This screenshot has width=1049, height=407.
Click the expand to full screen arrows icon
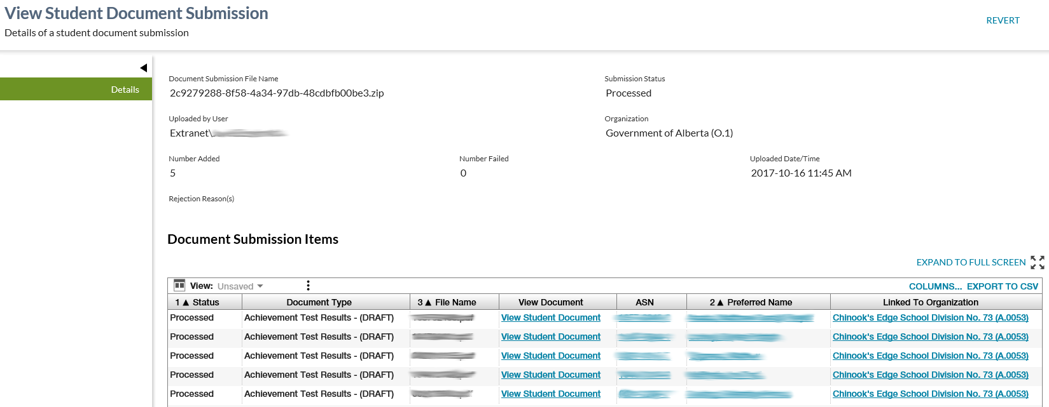click(1037, 262)
